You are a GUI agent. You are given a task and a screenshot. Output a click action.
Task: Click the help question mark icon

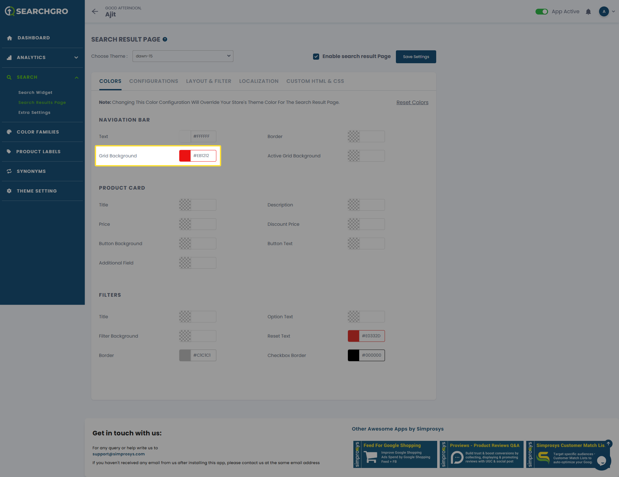click(x=165, y=39)
